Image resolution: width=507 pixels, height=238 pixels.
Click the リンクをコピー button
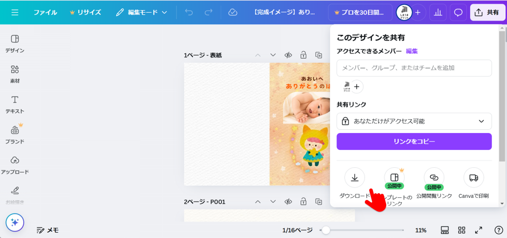(414, 141)
